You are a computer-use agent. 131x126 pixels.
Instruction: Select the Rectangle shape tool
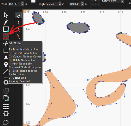pyautogui.click(x=6, y=29)
